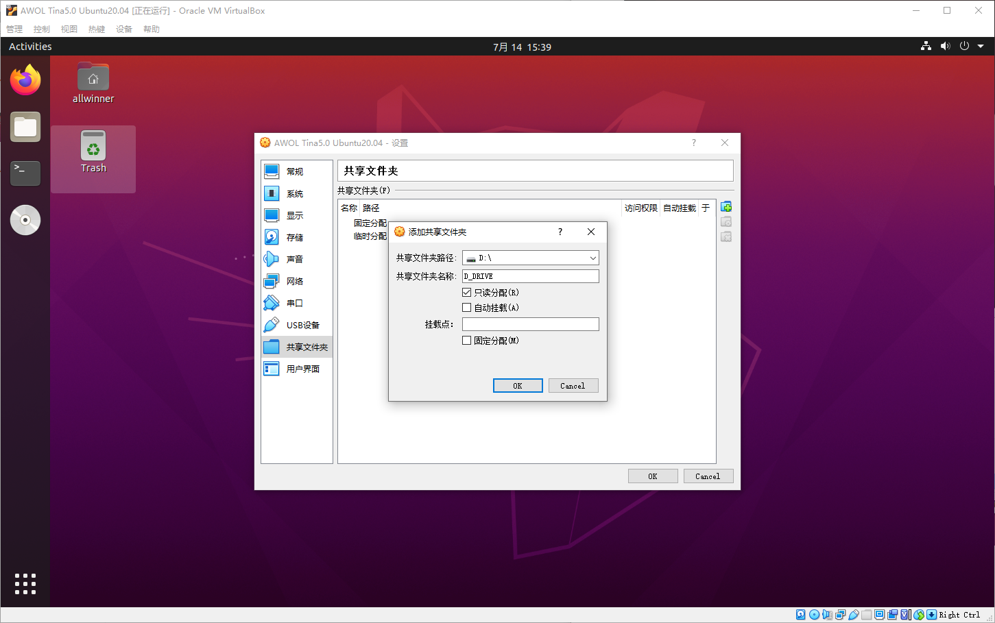Open Firefox from the Ubuntu dock
This screenshot has width=995, height=623.
point(25,80)
